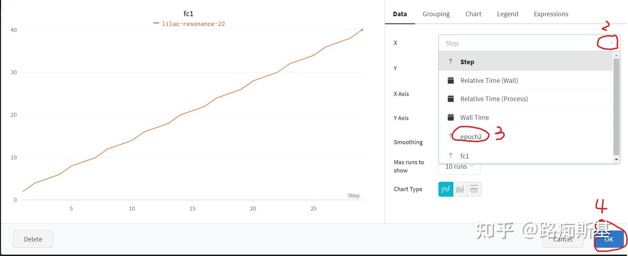Click the Delete button
Image resolution: width=628 pixels, height=256 pixels.
[x=33, y=239]
